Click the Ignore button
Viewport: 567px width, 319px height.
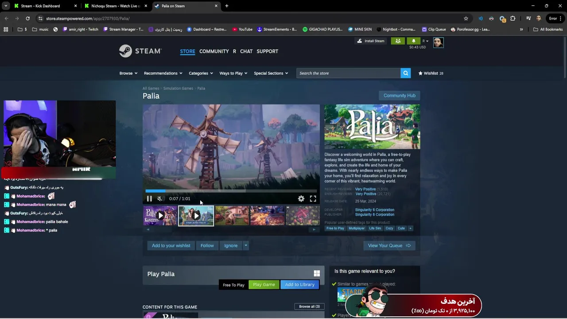[231, 245]
